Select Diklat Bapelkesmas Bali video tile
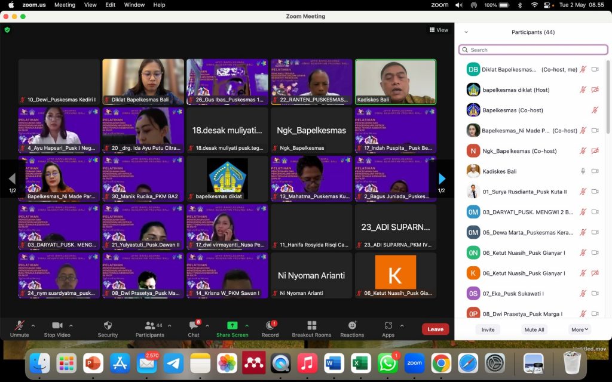612x382 pixels. 143,82
